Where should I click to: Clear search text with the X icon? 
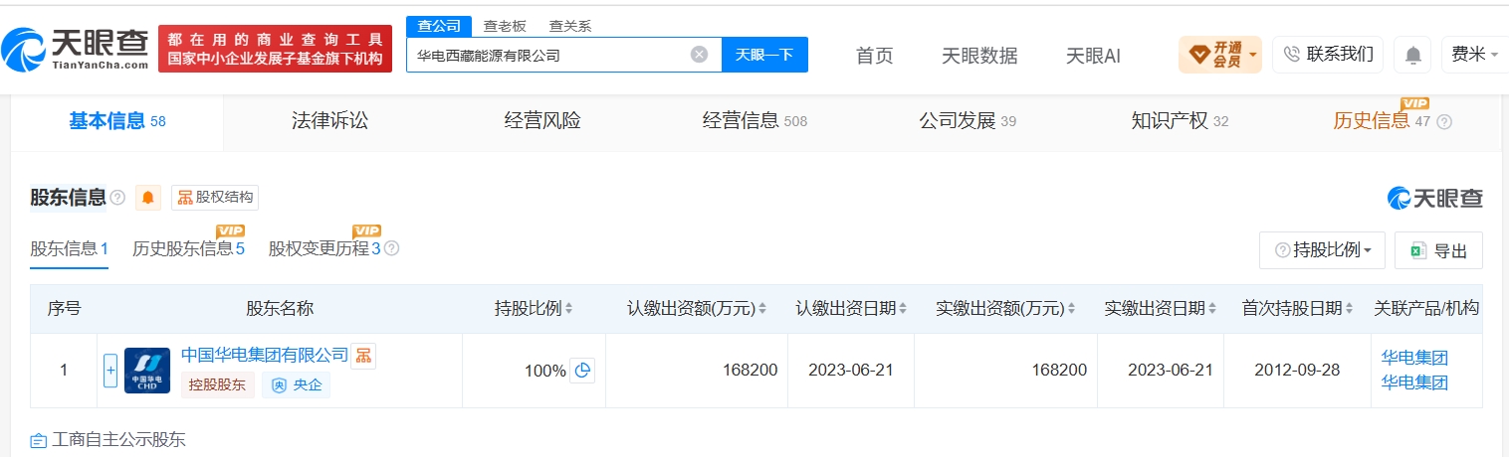pos(699,55)
